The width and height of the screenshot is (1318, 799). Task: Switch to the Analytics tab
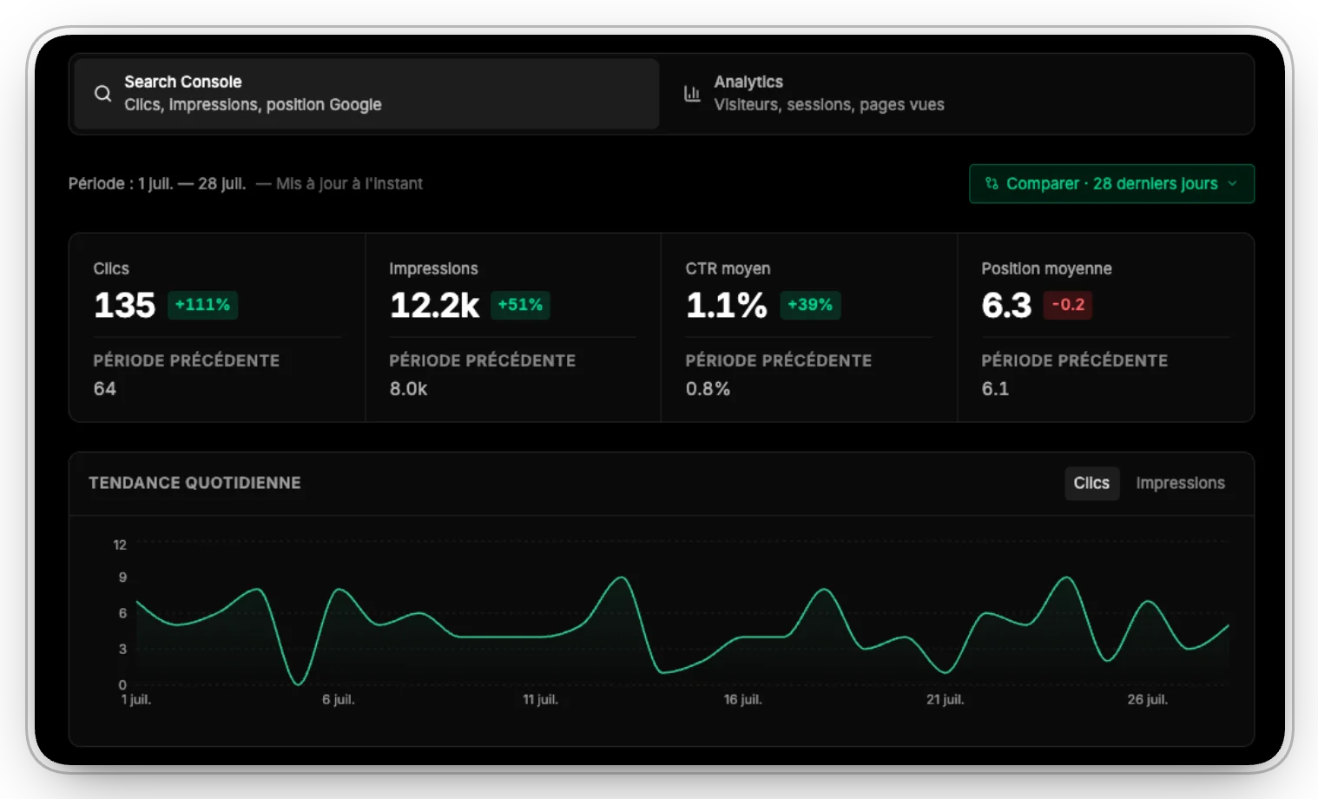pos(955,94)
